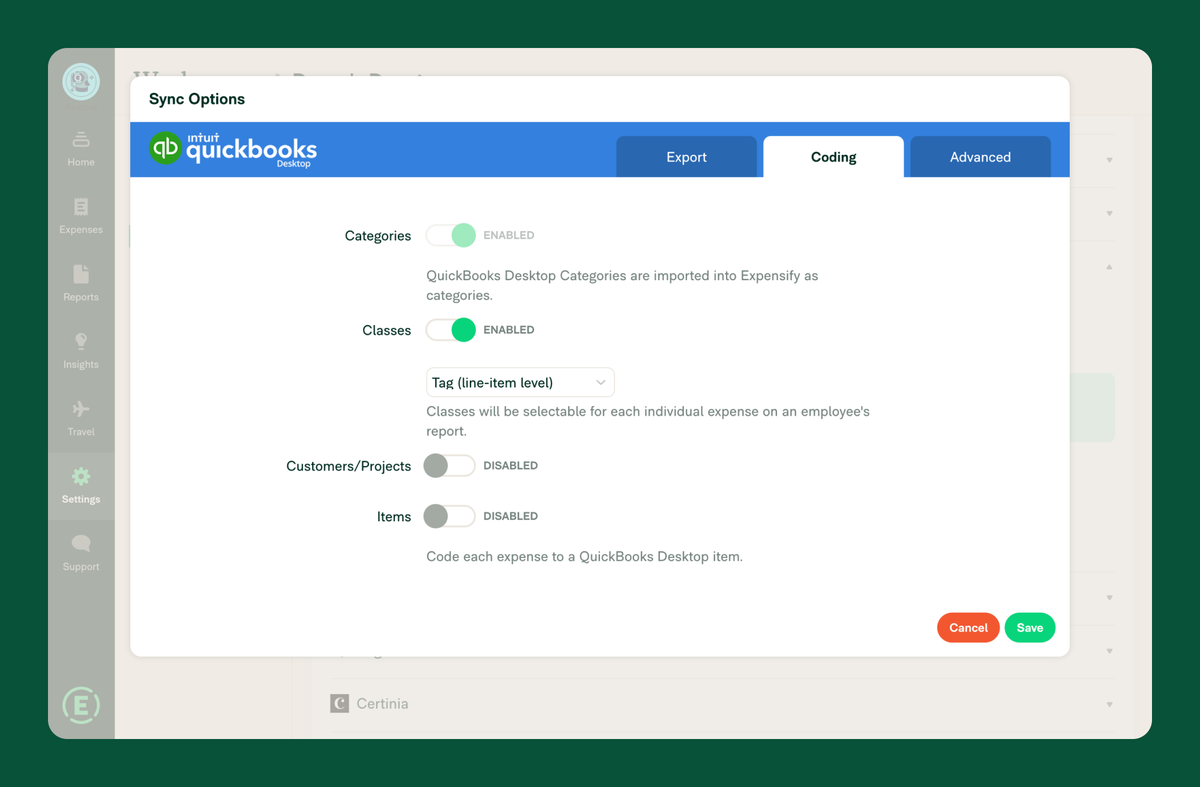
Task: Switch to the Export tab
Action: (687, 157)
